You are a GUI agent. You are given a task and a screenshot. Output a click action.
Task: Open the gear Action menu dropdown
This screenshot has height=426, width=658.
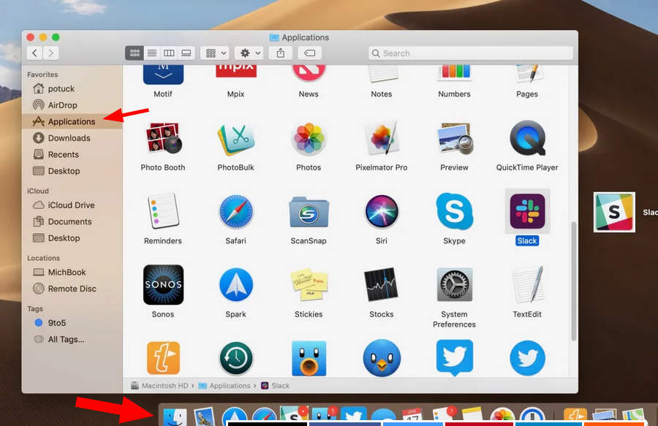click(250, 53)
